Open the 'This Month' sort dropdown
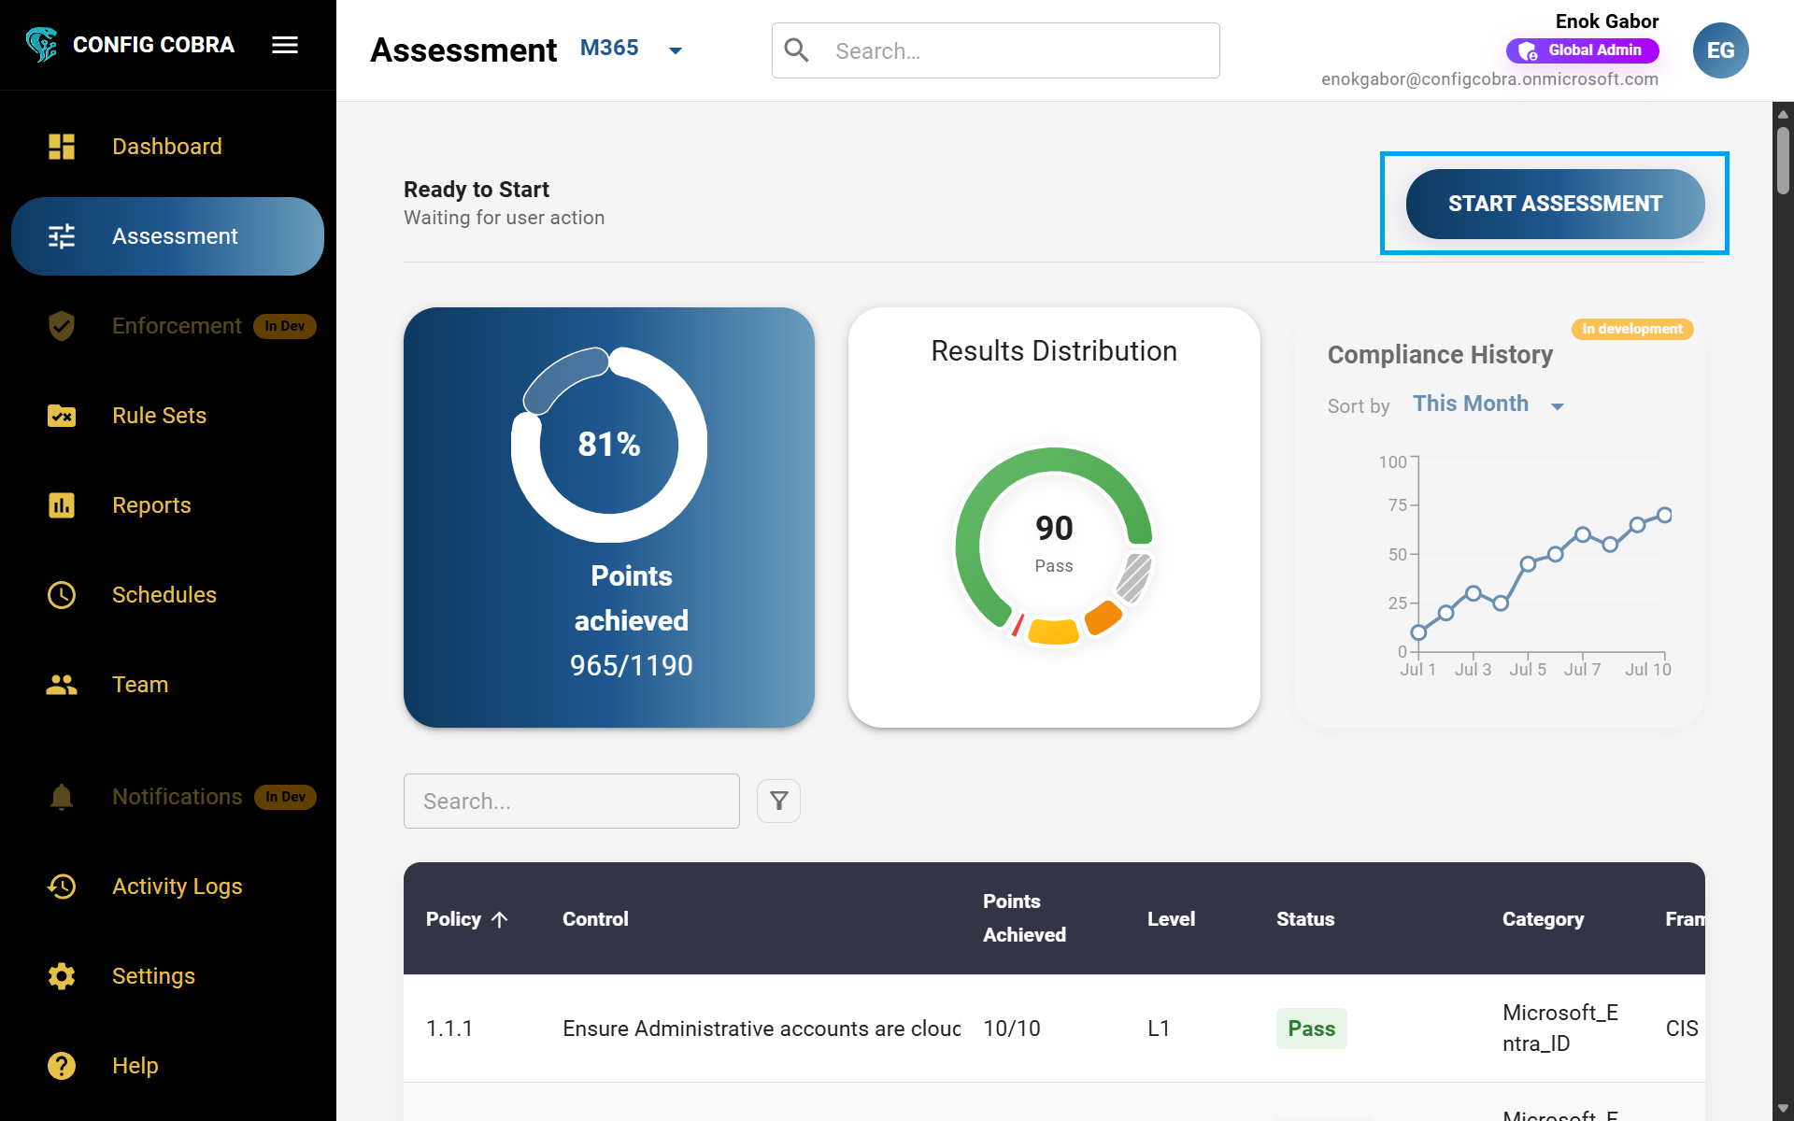Screen dimensions: 1794x1121 1487,404
